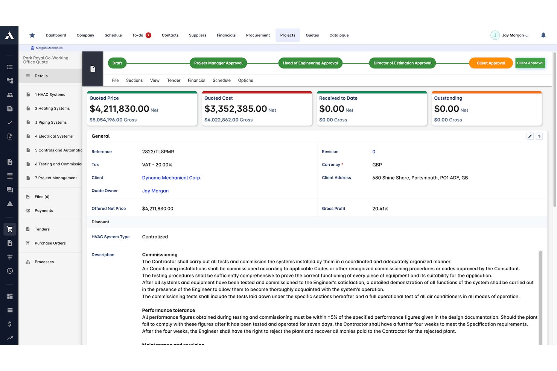Open the Jay Morgan quote owner link

click(x=155, y=191)
